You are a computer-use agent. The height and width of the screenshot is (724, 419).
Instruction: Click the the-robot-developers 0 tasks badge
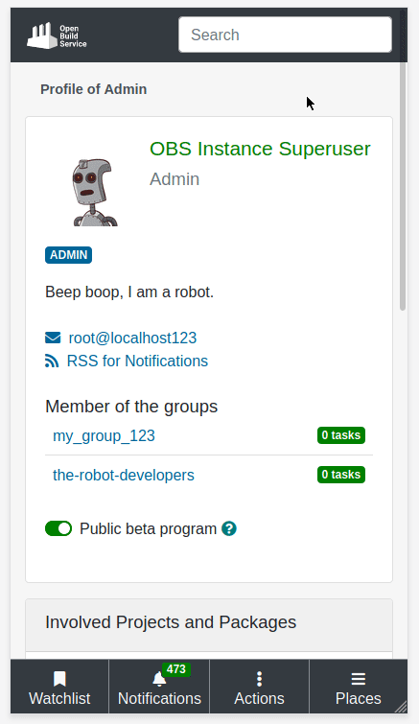[x=341, y=475]
